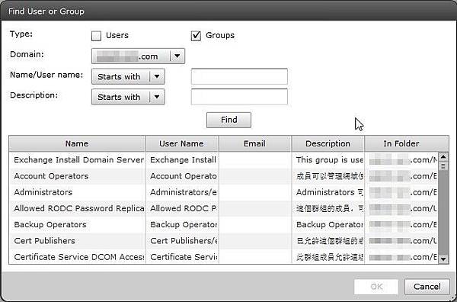Select the Exchange Install Domain Server row
This screenshot has width=457, height=302.
(223, 160)
